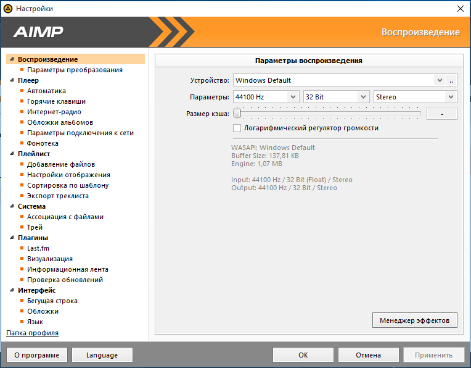Click the Размер кэша slider thumb
Viewport: 471px width, 368px height.
237,113
